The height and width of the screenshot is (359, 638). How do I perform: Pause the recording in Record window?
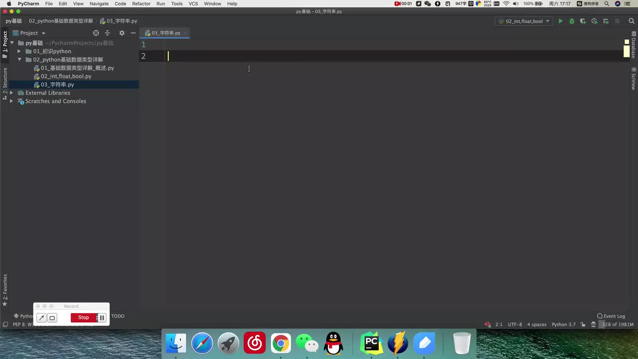(x=102, y=318)
